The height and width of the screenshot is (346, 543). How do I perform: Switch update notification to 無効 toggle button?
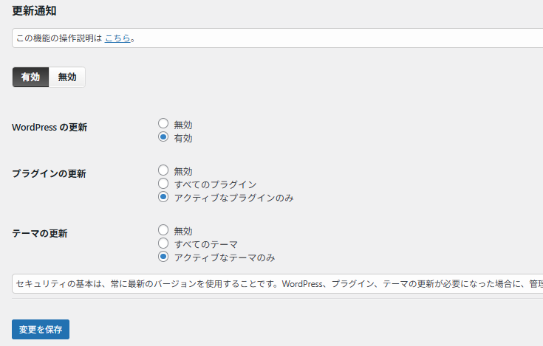pyautogui.click(x=67, y=77)
